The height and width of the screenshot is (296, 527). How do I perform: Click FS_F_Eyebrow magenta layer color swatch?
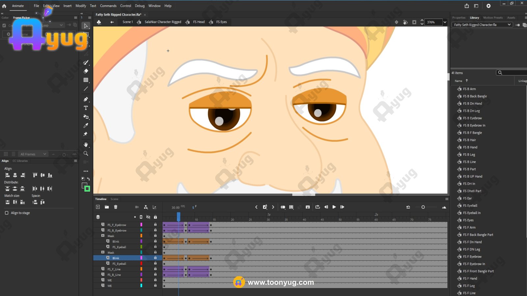[x=141, y=225]
